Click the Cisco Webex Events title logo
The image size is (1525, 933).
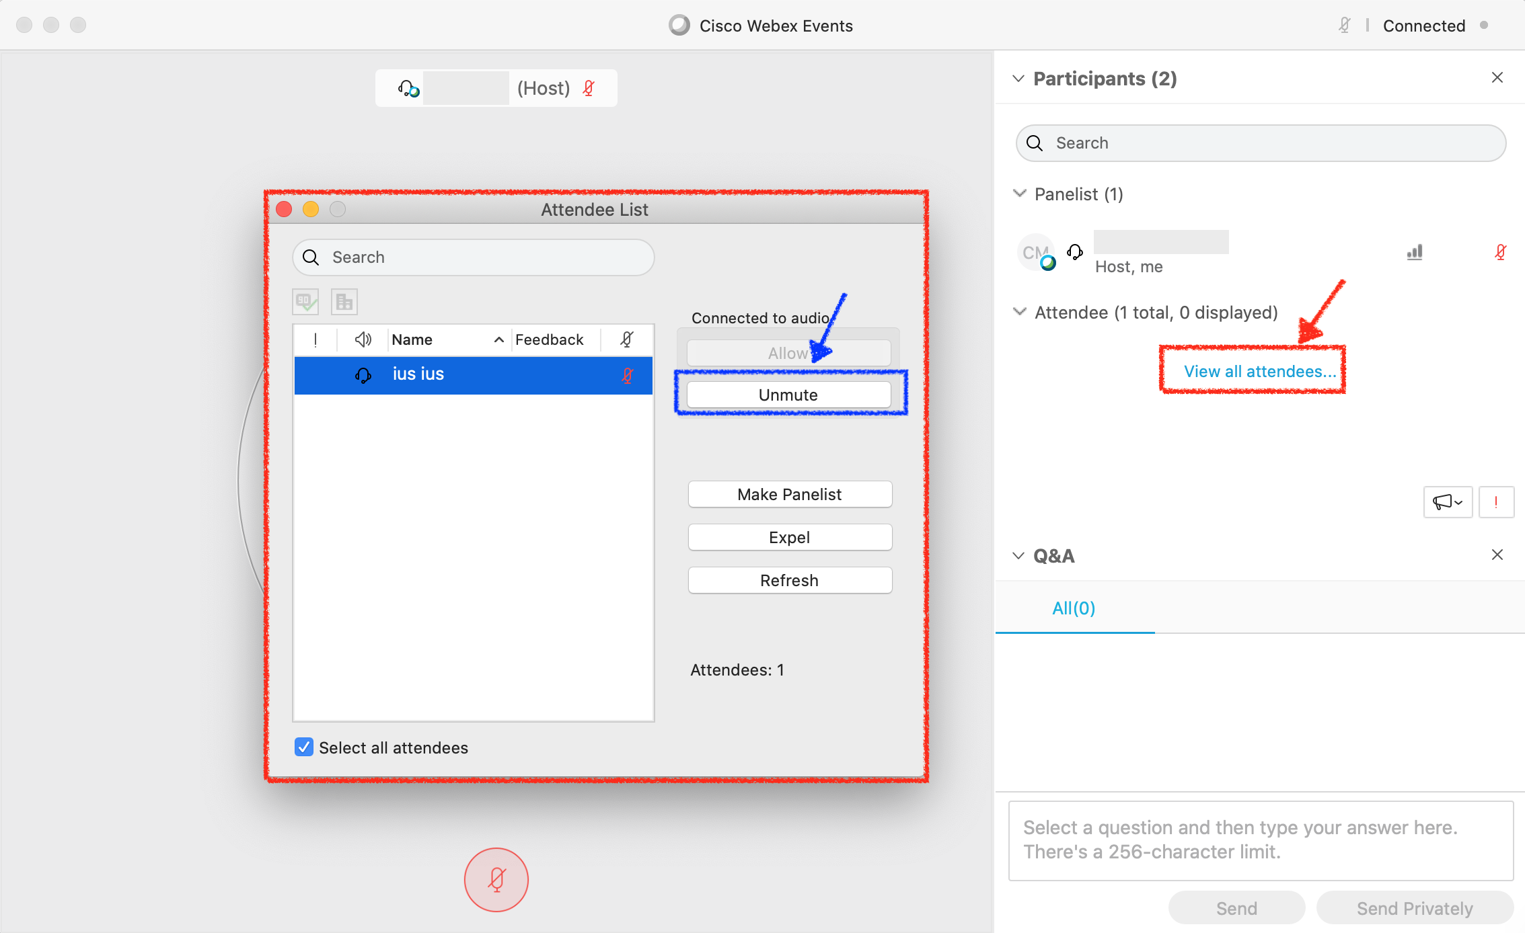click(679, 26)
